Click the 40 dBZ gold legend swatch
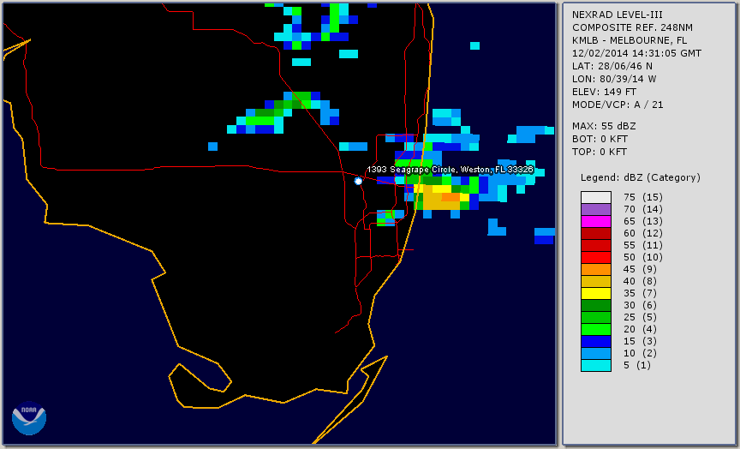 tap(596, 281)
